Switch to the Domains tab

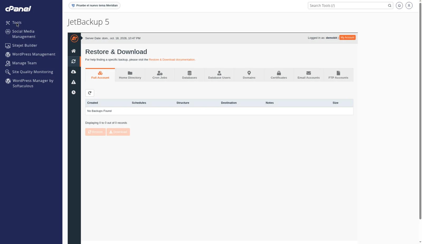(249, 75)
